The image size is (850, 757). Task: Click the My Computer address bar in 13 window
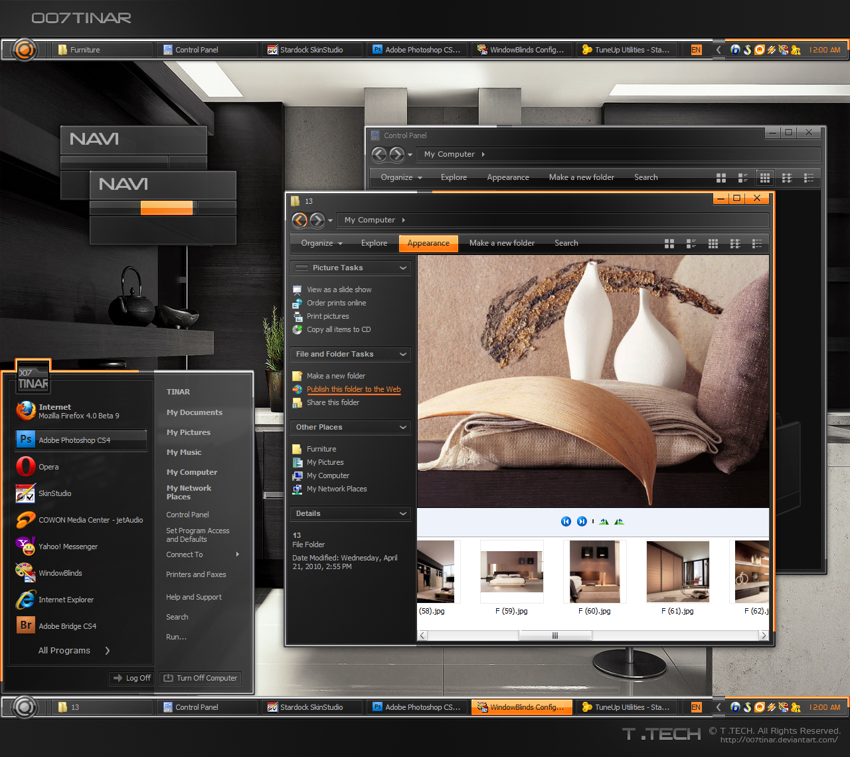pos(552,220)
